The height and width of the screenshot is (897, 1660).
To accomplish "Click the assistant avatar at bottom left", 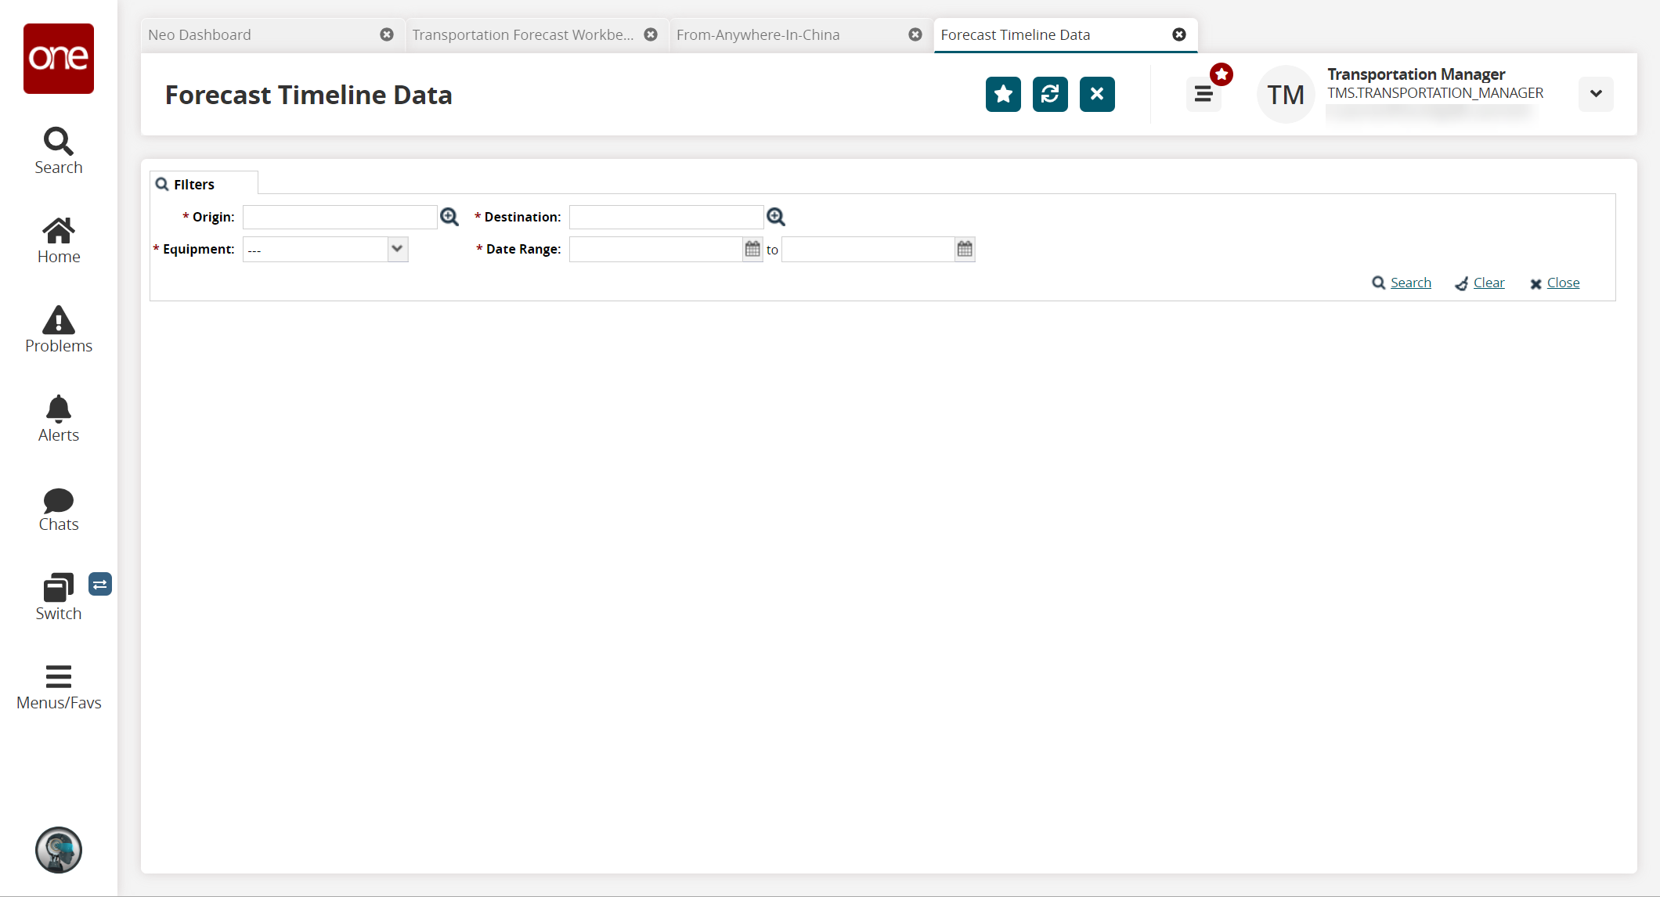I will [59, 849].
